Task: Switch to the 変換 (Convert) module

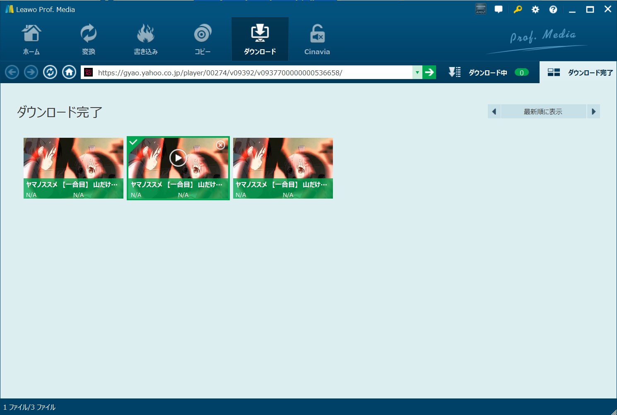Action: coord(88,40)
